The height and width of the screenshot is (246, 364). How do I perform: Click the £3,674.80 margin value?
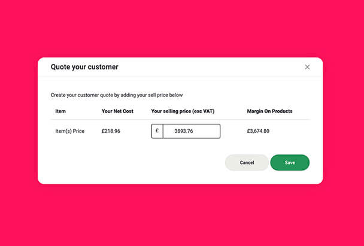258,131
